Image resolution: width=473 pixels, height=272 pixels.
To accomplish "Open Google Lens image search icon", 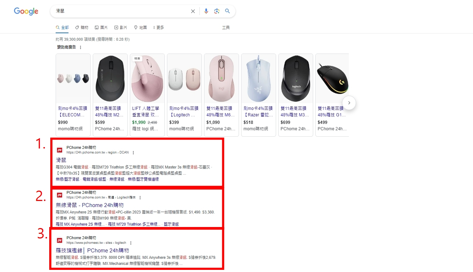I will (217, 11).
